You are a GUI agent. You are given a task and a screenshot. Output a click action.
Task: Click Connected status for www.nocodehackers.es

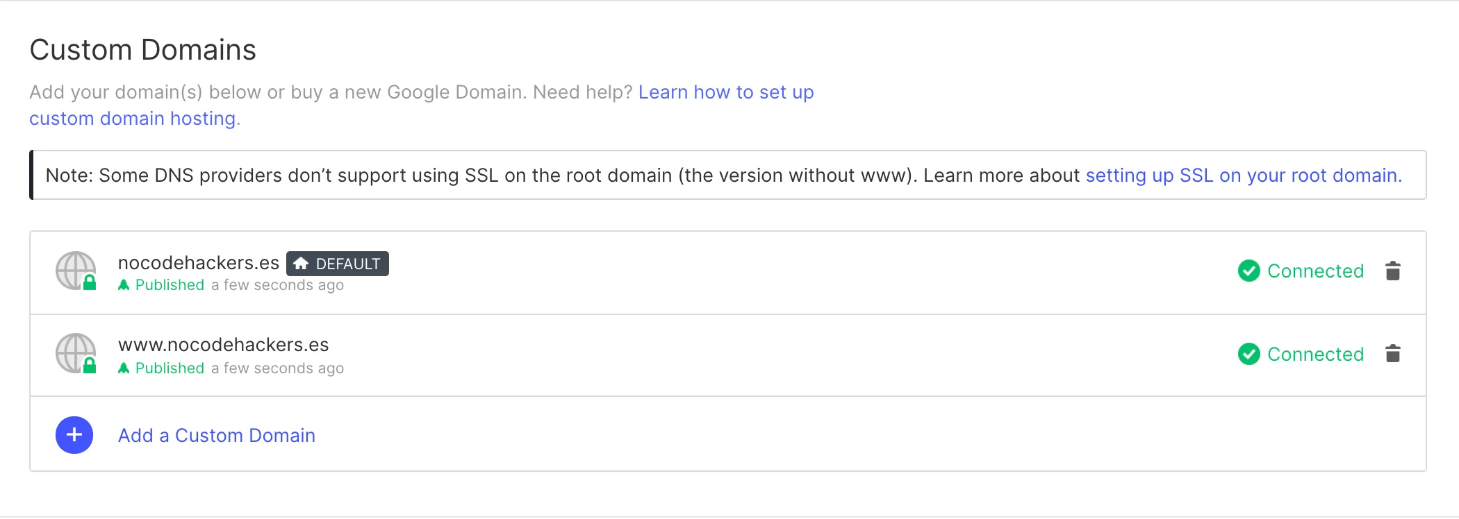point(1315,354)
